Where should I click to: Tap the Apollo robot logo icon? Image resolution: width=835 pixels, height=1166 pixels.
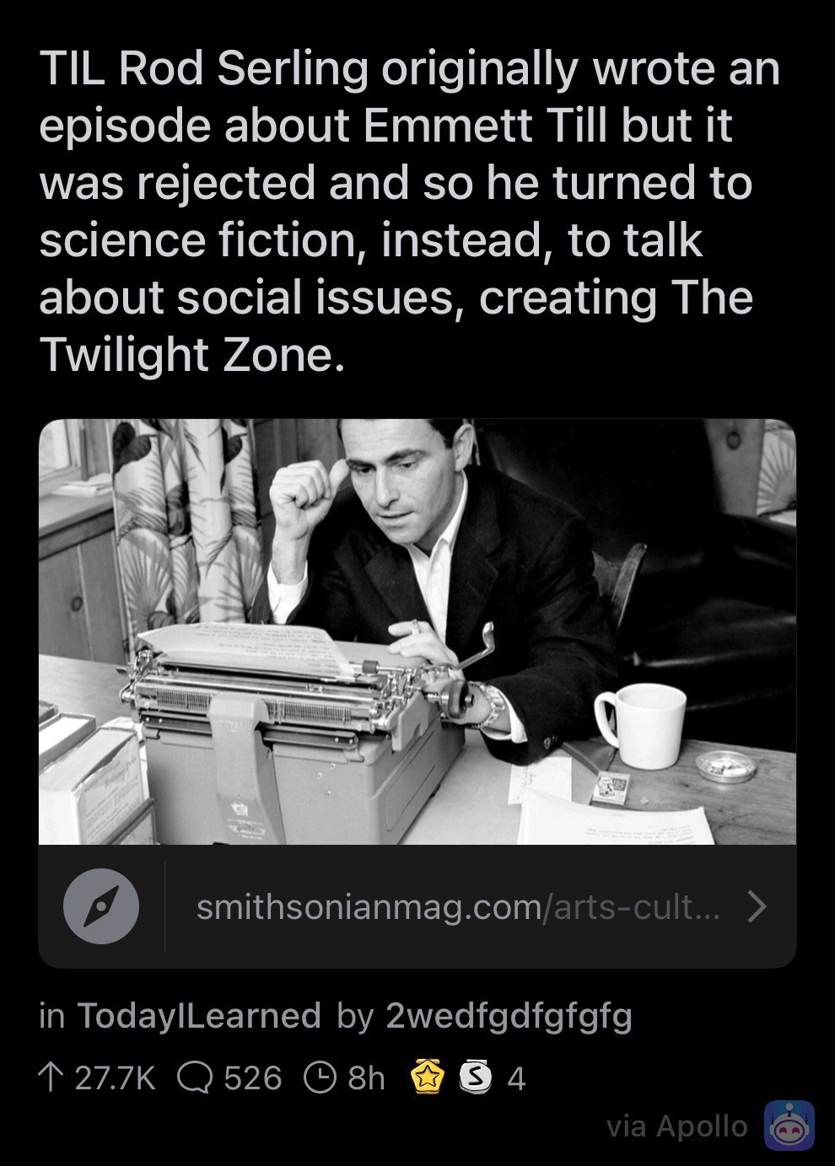coord(789,1126)
